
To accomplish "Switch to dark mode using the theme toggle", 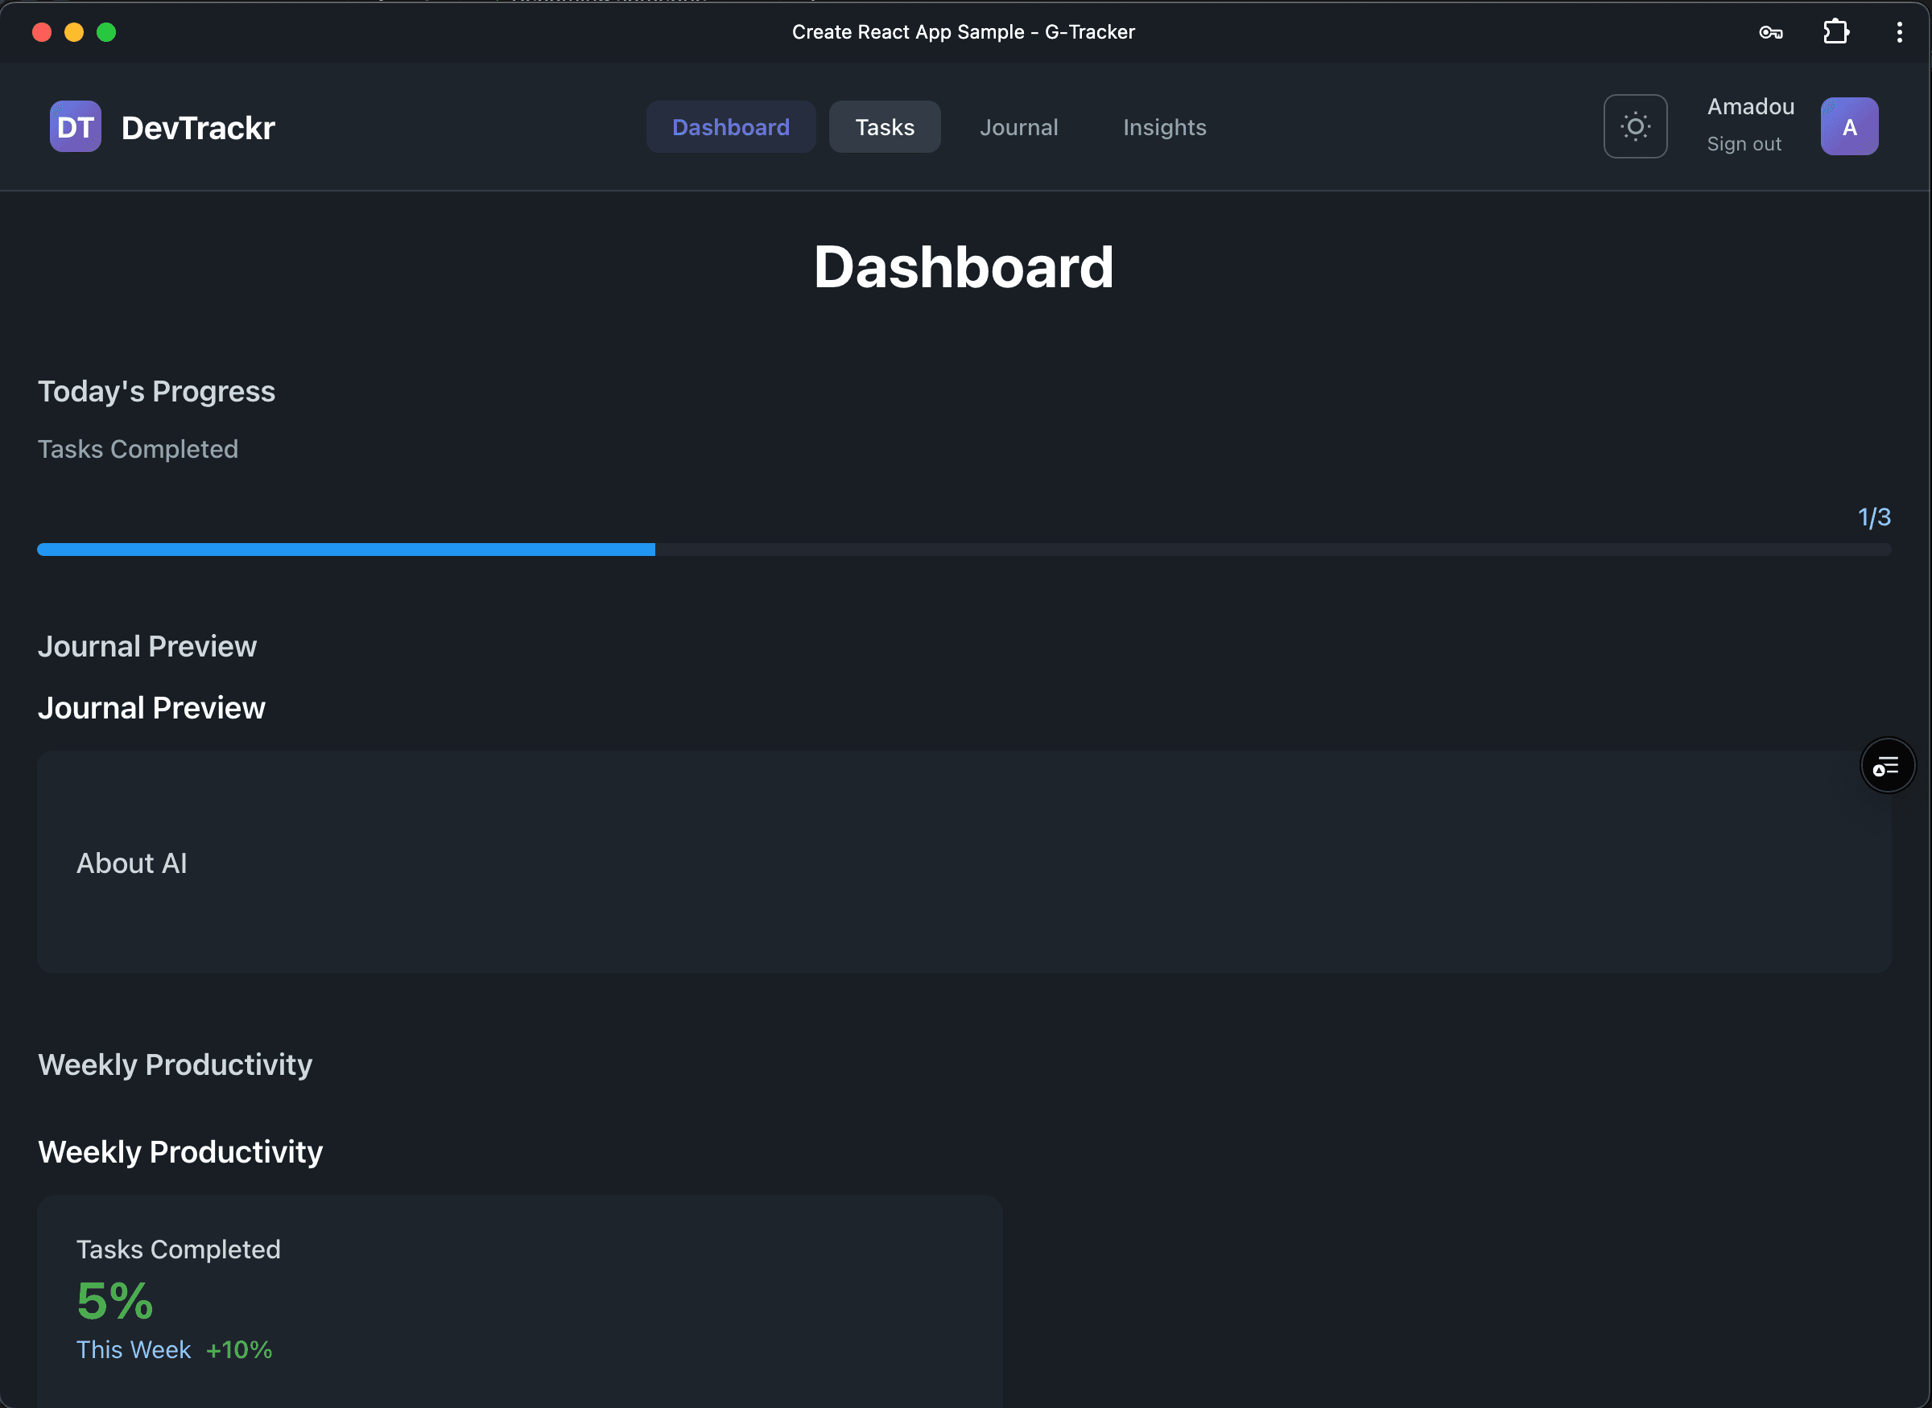I will (x=1635, y=126).
